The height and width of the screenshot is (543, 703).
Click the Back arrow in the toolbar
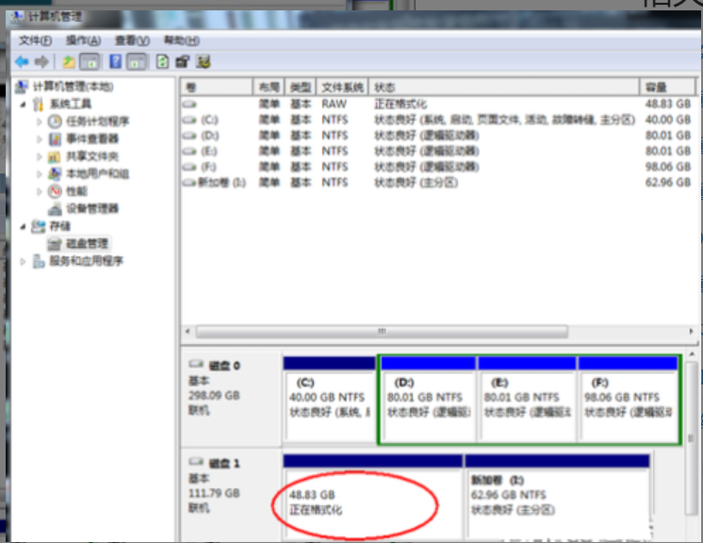pos(22,61)
